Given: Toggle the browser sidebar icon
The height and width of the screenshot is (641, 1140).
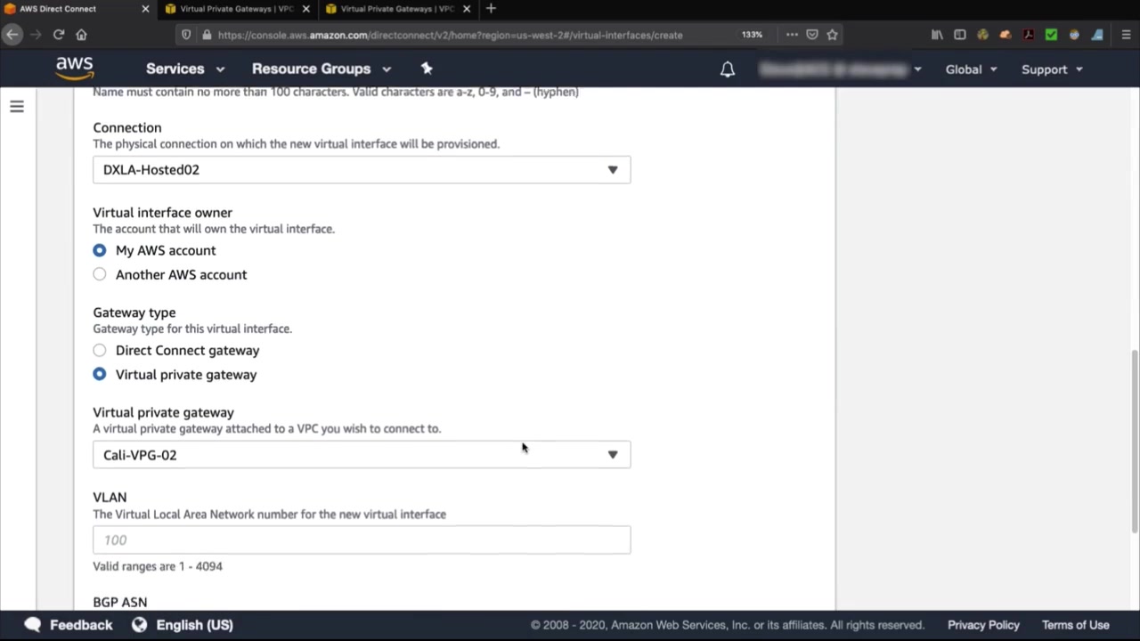Looking at the screenshot, I should [x=960, y=35].
